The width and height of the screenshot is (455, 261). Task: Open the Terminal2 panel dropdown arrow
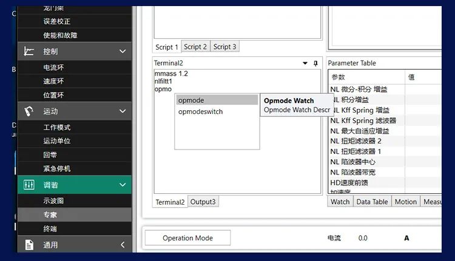305,63
